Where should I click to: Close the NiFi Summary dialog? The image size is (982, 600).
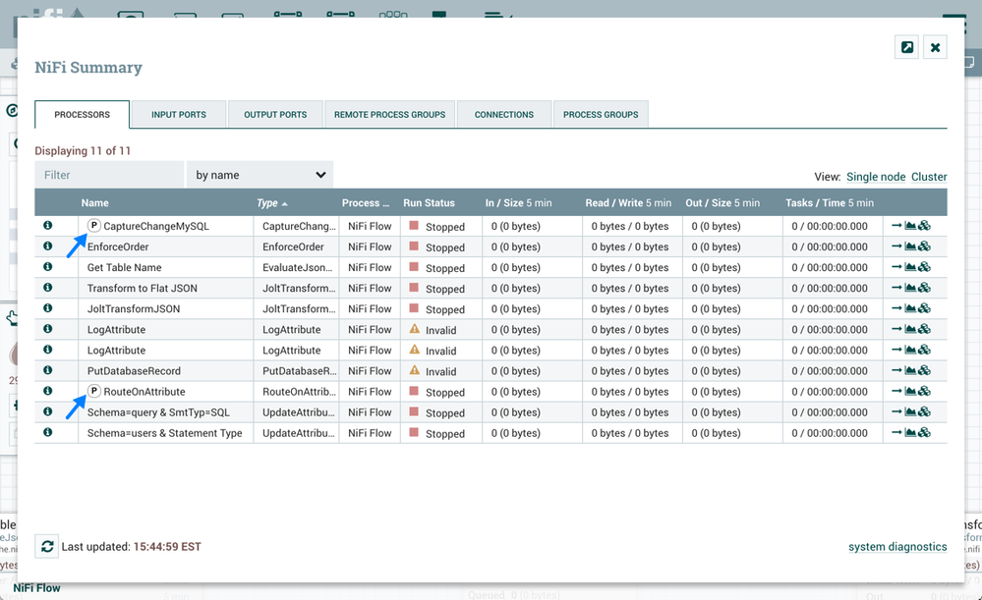[935, 47]
